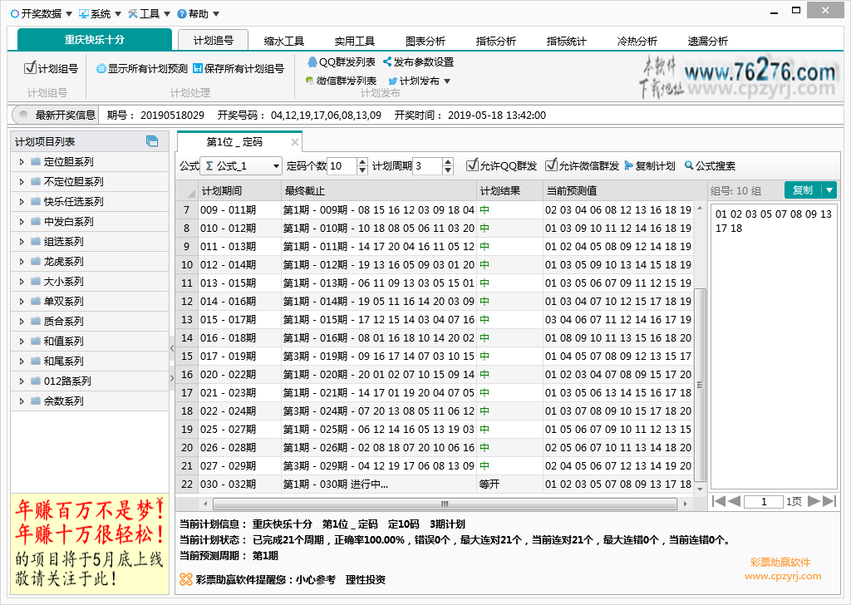This screenshot has height=605, width=851.
Task: Open 微信群发列表
Action: coord(341,81)
